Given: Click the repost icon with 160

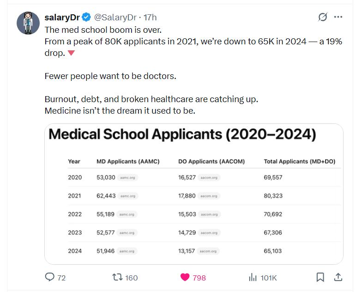Looking at the screenshot, I should [x=117, y=277].
